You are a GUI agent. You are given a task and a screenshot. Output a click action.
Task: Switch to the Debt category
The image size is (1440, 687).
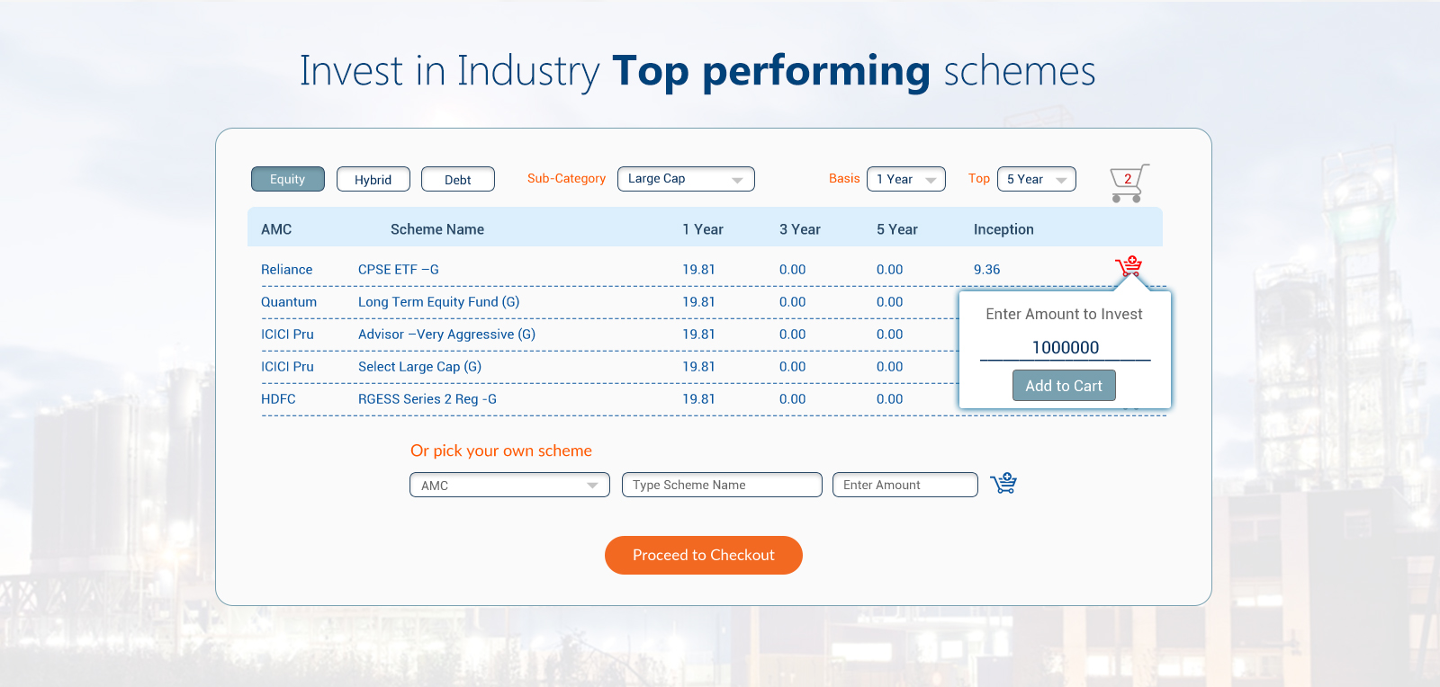[x=457, y=180]
